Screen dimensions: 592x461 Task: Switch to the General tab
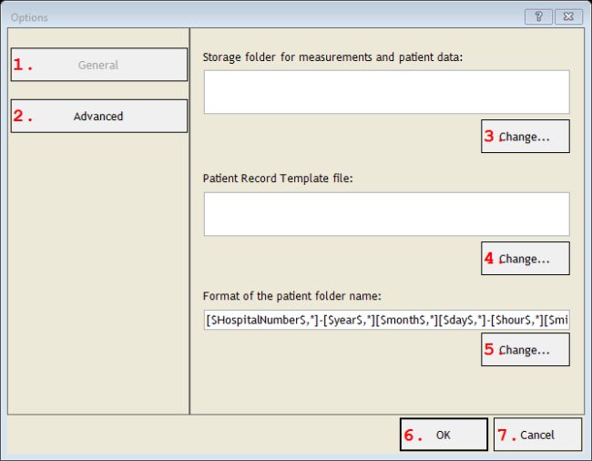pyautogui.click(x=98, y=65)
